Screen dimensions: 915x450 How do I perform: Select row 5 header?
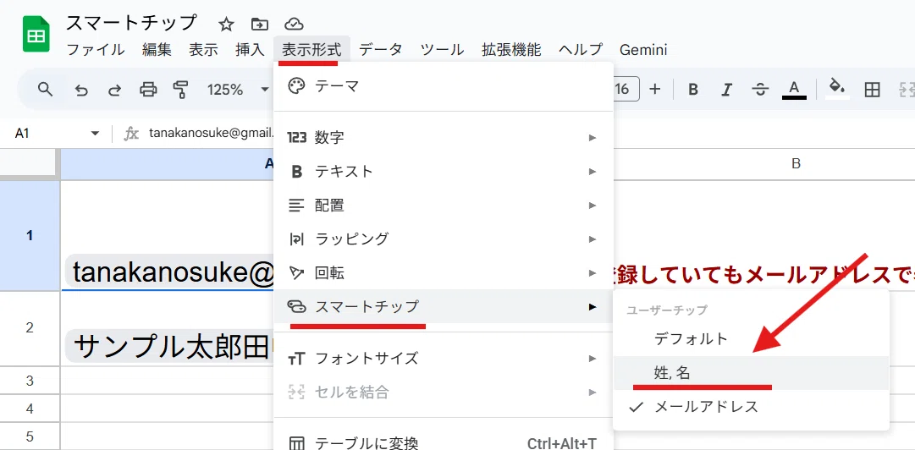click(30, 436)
